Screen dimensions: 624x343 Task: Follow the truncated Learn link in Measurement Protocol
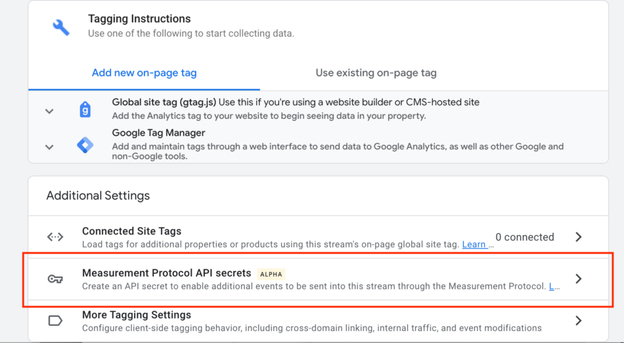(552, 286)
